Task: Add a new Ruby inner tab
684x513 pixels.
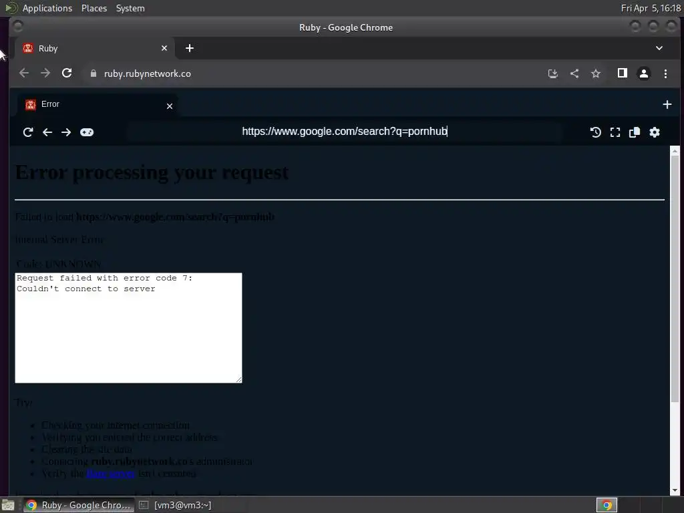Action: (667, 104)
